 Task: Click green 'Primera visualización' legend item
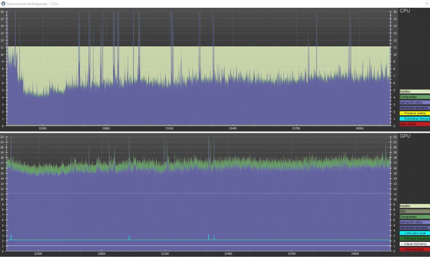coord(415,239)
